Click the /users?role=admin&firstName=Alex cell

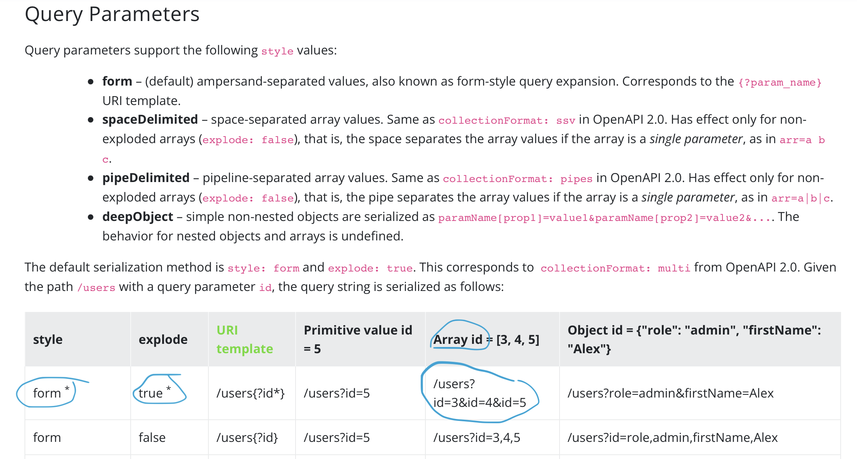pyautogui.click(x=670, y=393)
